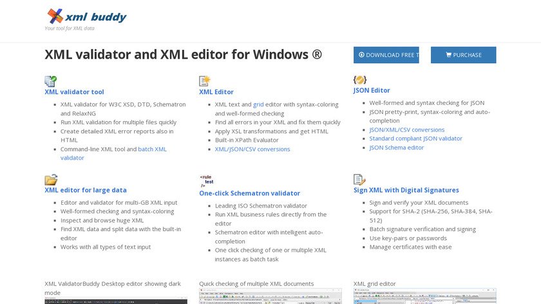Viewport: 541px width, 304px height.
Task: Follow the JSON/XML/CSV conversions link
Action: pos(407,129)
